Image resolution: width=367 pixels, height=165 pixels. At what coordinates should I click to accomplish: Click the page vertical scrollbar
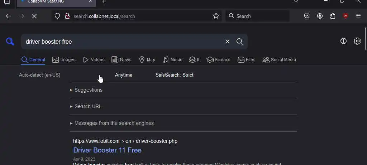(366, 39)
